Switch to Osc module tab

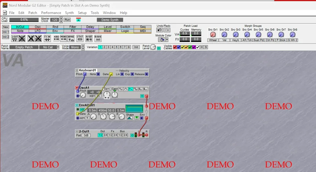coord(38,27)
